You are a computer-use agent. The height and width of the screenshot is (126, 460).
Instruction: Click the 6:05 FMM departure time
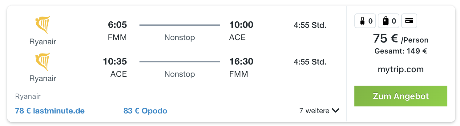pos(117,25)
